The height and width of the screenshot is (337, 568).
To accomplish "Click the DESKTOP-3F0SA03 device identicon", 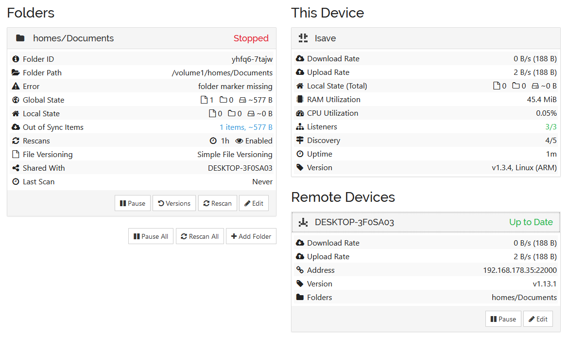I will point(303,222).
